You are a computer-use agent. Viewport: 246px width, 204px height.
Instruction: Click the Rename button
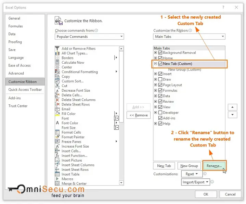214,166
